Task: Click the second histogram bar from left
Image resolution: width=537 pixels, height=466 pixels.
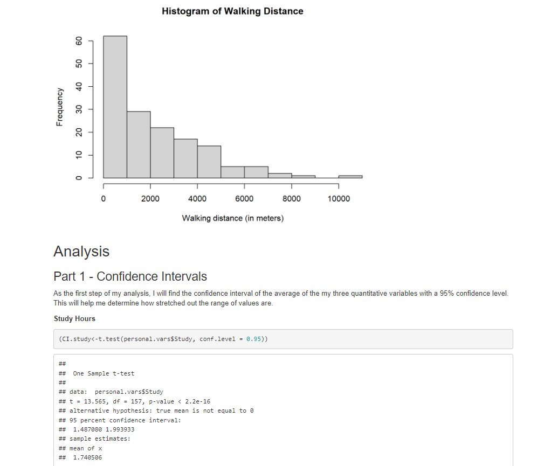Action: tap(139, 144)
